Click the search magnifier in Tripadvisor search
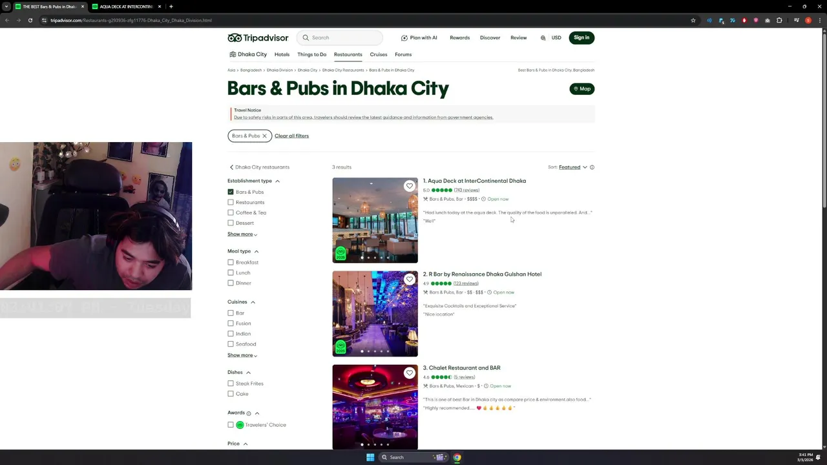 (306, 37)
